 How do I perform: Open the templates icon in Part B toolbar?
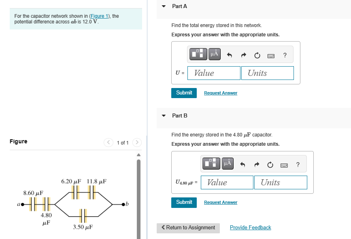click(211, 163)
